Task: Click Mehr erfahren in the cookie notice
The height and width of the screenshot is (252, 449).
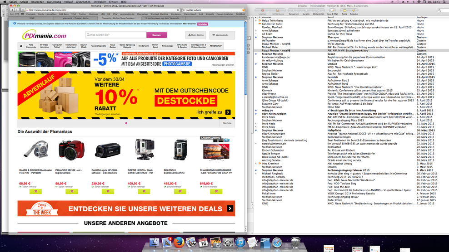Action: pos(189,24)
